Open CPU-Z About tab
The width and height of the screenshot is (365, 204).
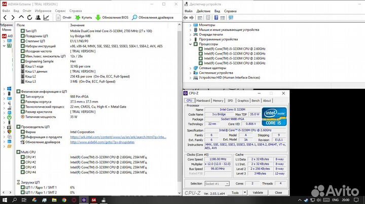[267, 100]
